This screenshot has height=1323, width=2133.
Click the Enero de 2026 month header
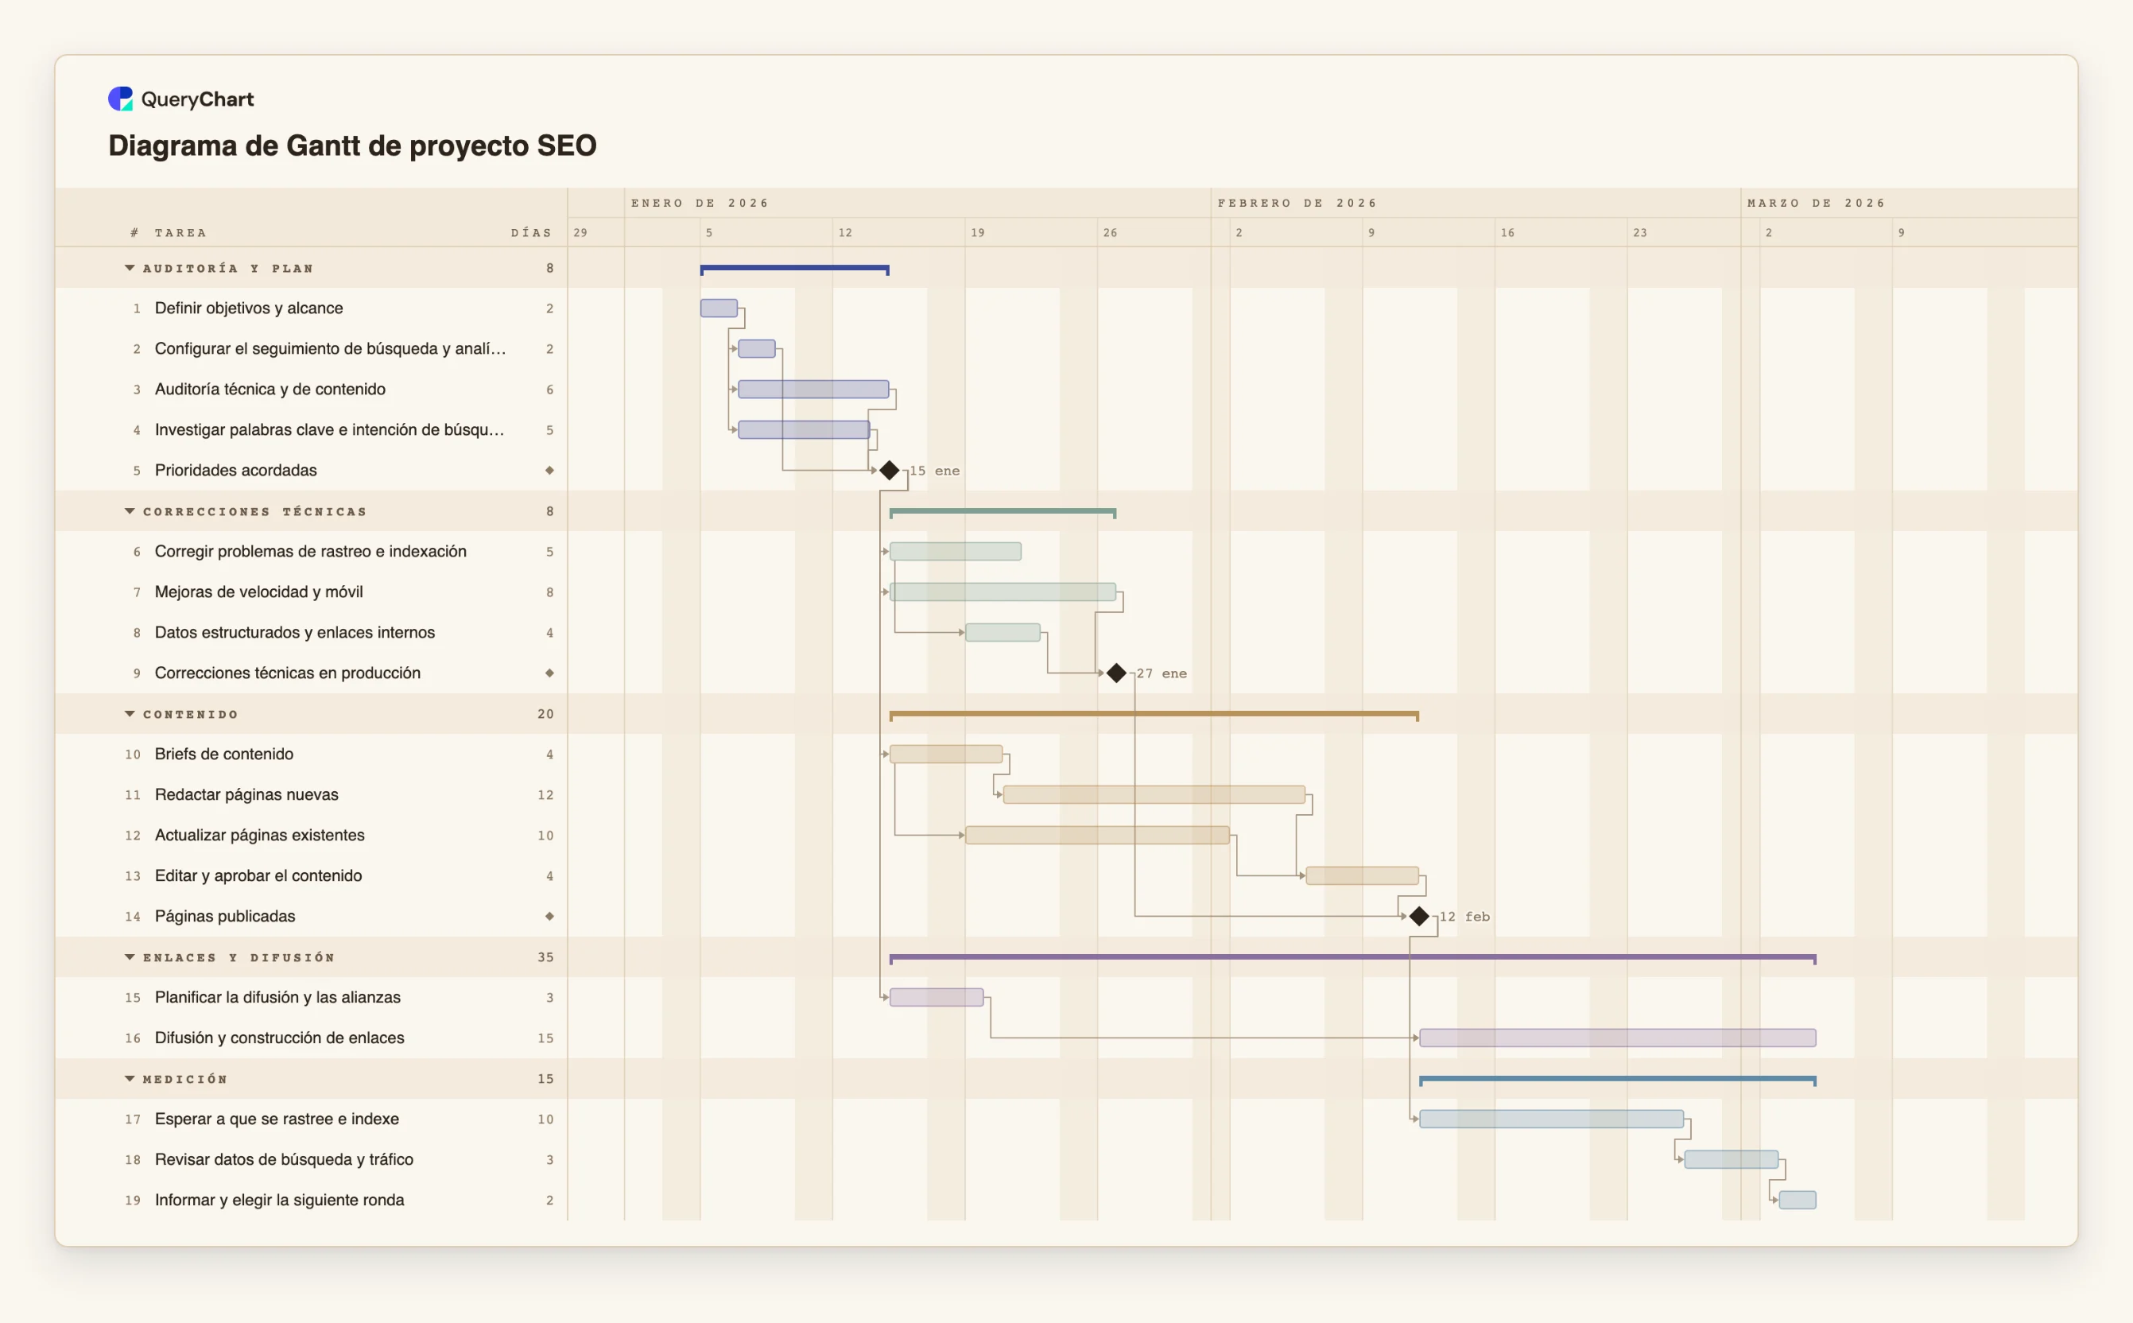click(x=700, y=203)
